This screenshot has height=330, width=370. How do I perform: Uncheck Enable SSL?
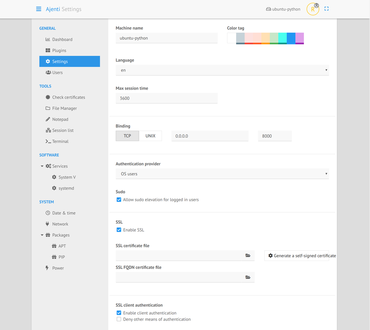(119, 230)
